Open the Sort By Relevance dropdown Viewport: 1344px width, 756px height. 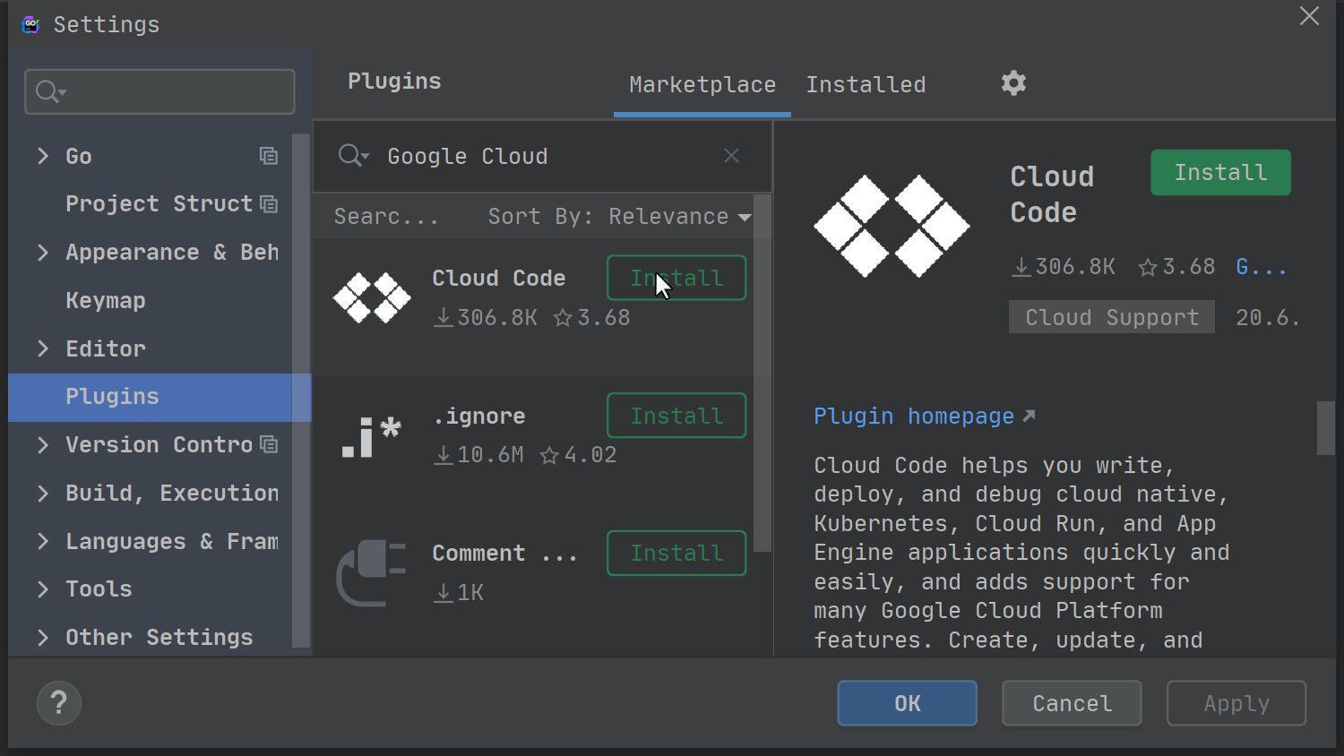(x=619, y=217)
